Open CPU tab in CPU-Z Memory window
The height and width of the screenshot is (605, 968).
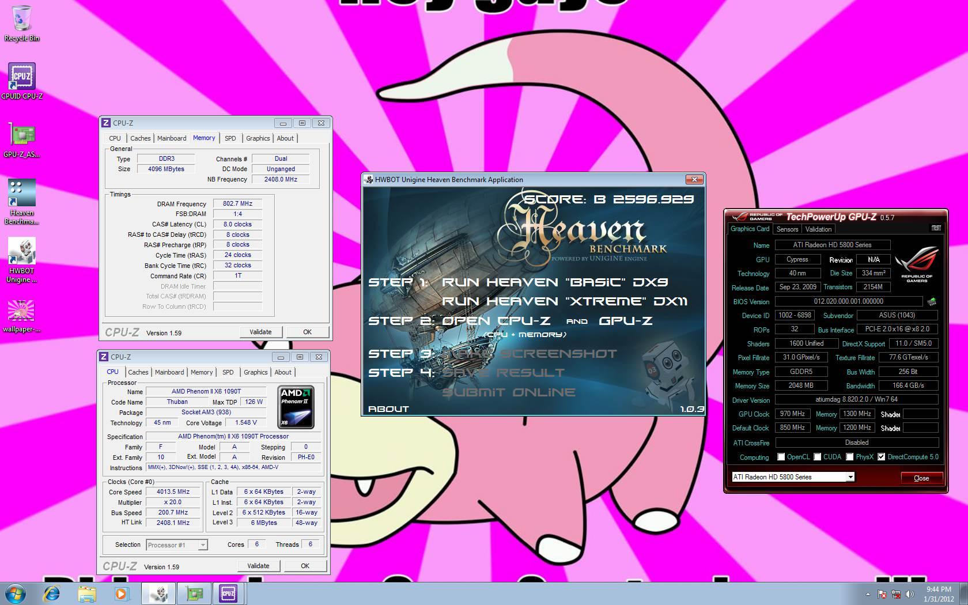click(x=115, y=138)
